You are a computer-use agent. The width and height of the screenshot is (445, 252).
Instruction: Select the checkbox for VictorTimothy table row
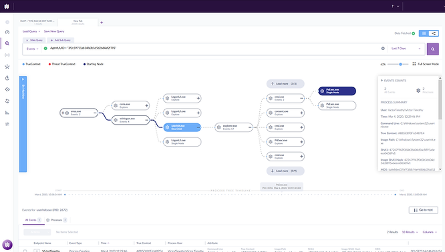[x=25, y=251]
